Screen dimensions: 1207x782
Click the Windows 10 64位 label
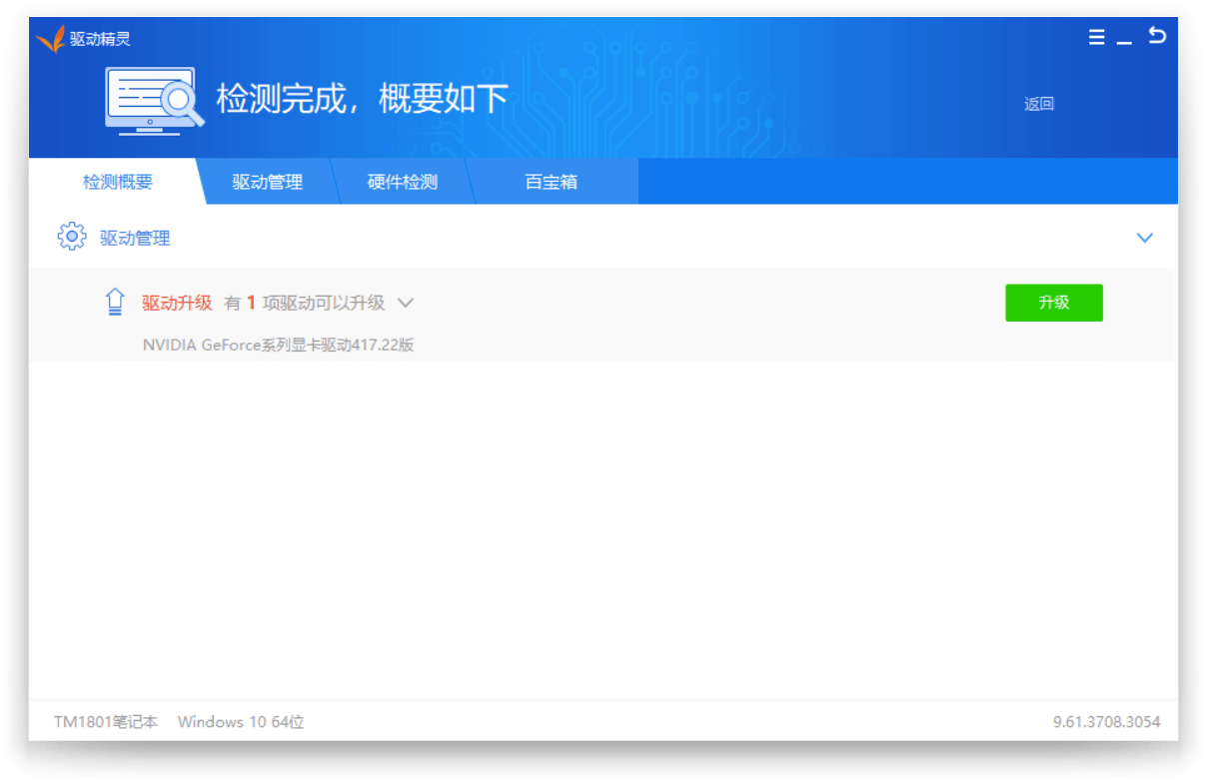click(240, 722)
